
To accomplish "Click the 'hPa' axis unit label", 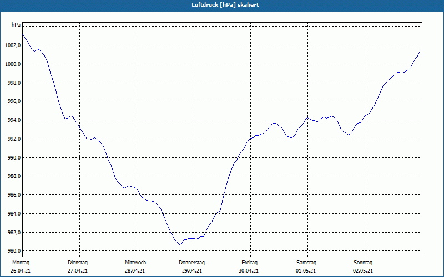I will click(16, 25).
